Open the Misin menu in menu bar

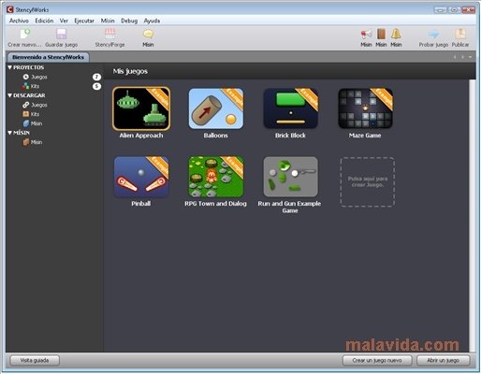[108, 21]
